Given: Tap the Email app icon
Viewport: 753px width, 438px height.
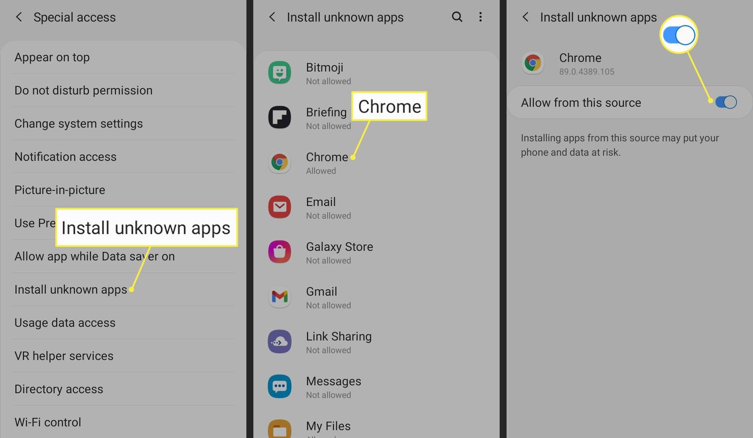Looking at the screenshot, I should pyautogui.click(x=280, y=207).
